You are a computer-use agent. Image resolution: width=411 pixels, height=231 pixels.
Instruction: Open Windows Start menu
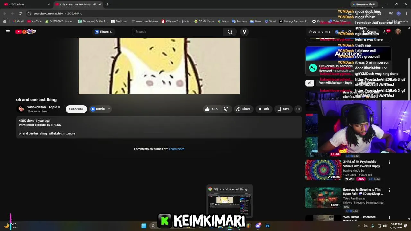tap(144, 226)
